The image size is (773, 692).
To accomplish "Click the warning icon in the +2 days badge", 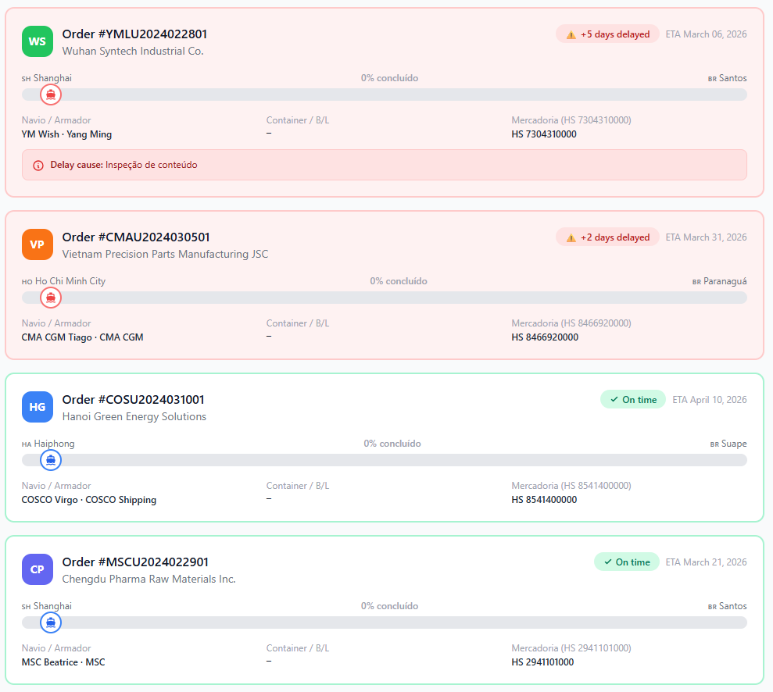I will pyautogui.click(x=572, y=237).
